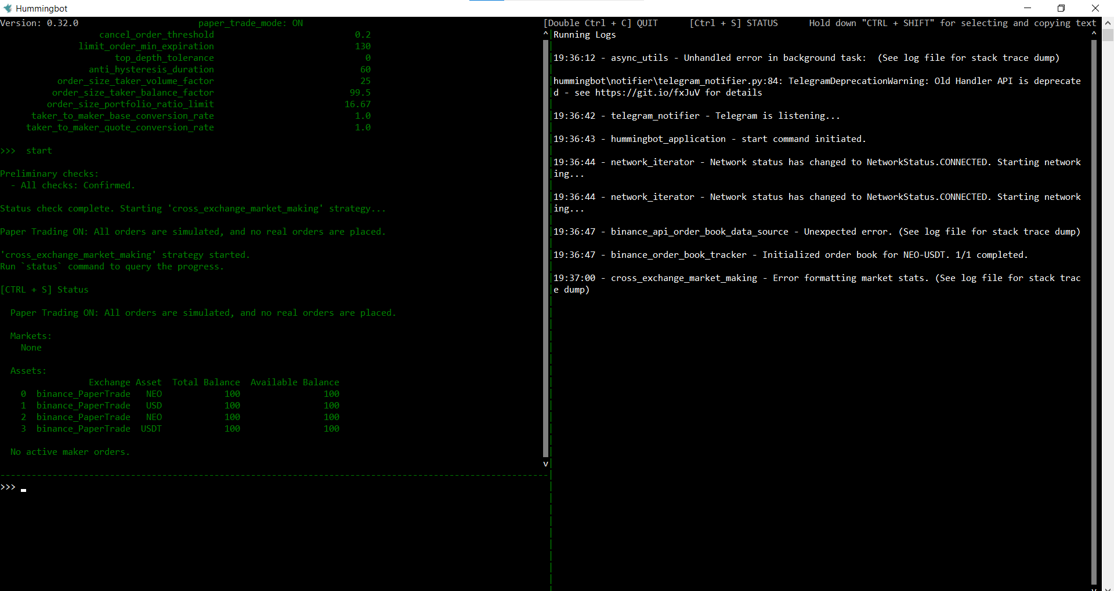Click the 'cancel_order_threshold' setting name

[x=157, y=35]
